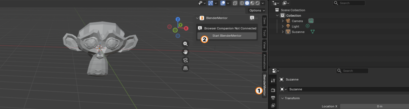Viewport: 409px width, 109px height.
Task: Open the View Layer properties tab icon
Action: [273, 105]
